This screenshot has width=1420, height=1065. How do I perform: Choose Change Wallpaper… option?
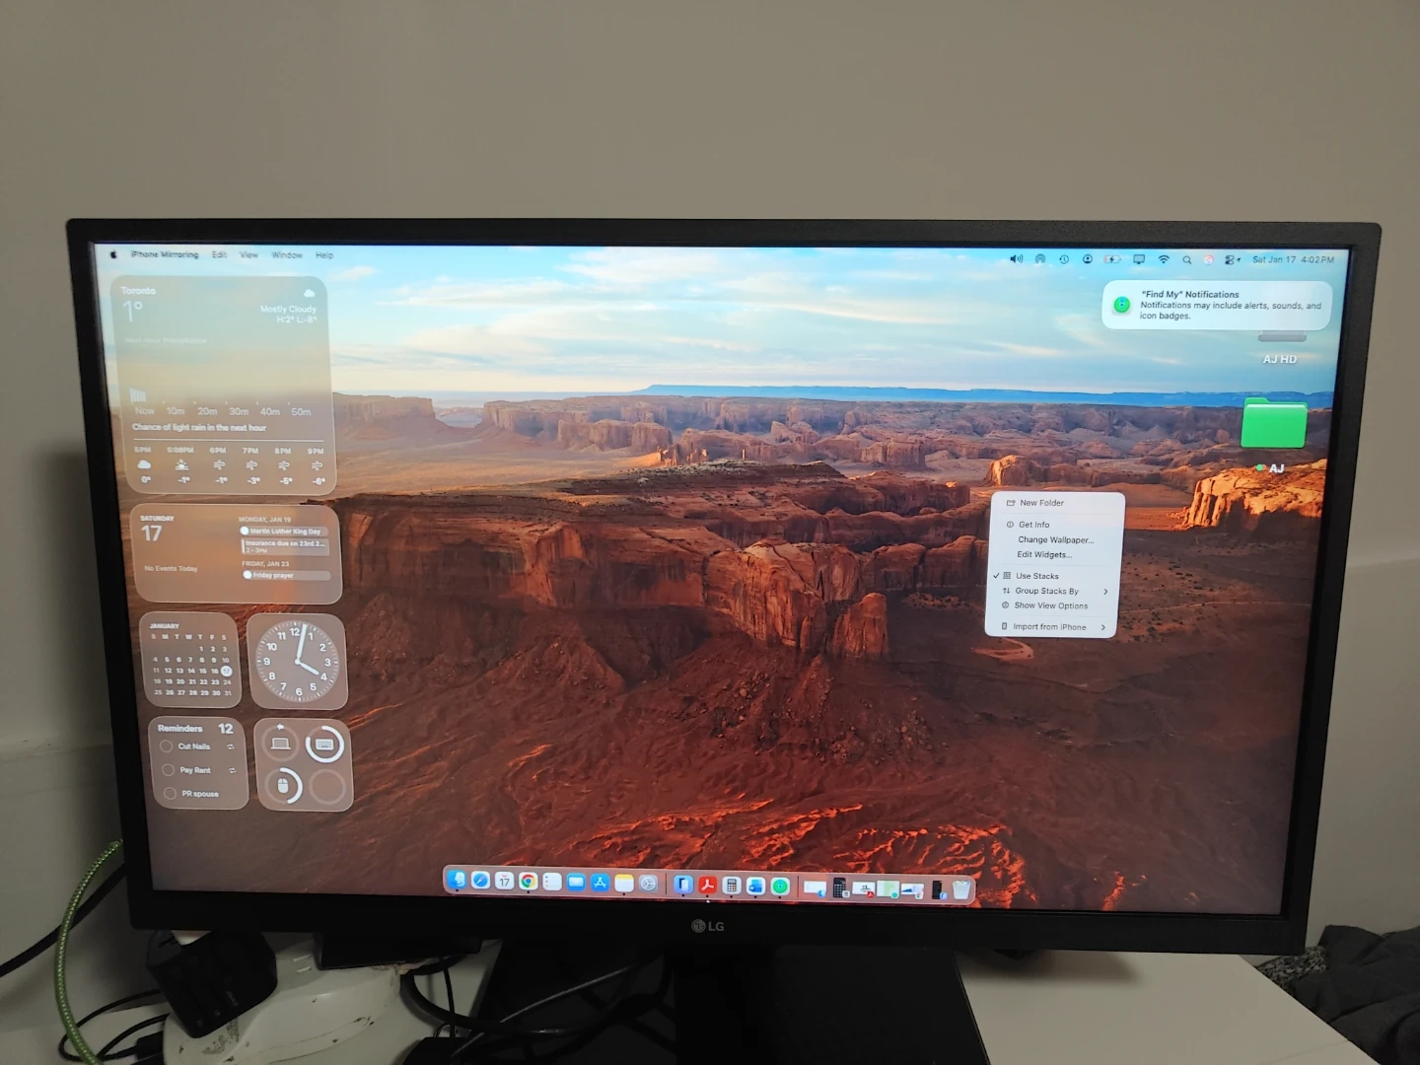(x=1055, y=539)
